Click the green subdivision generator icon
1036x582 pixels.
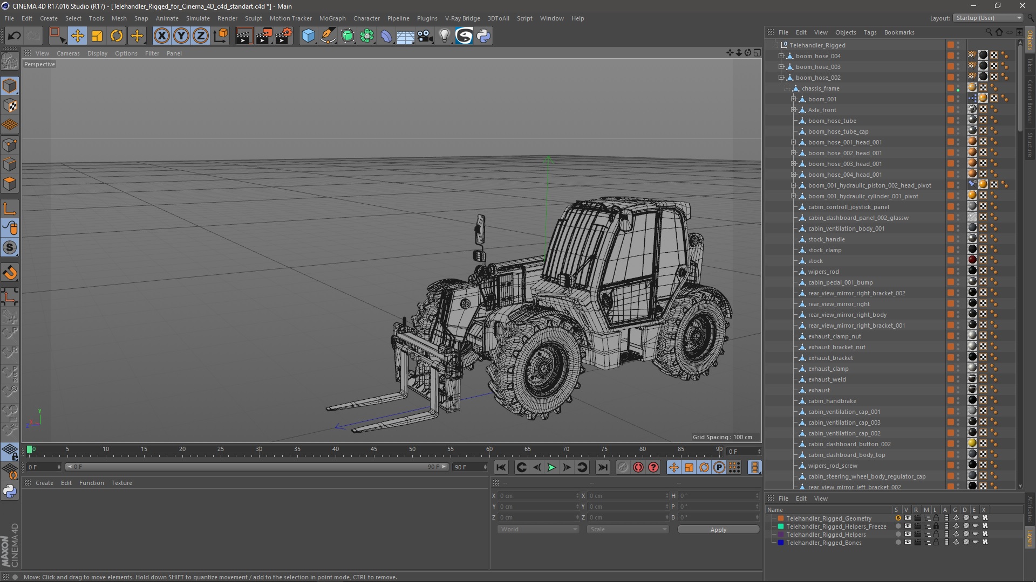click(347, 36)
